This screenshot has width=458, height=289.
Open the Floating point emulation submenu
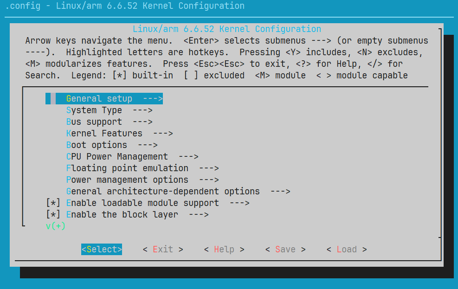(127, 168)
